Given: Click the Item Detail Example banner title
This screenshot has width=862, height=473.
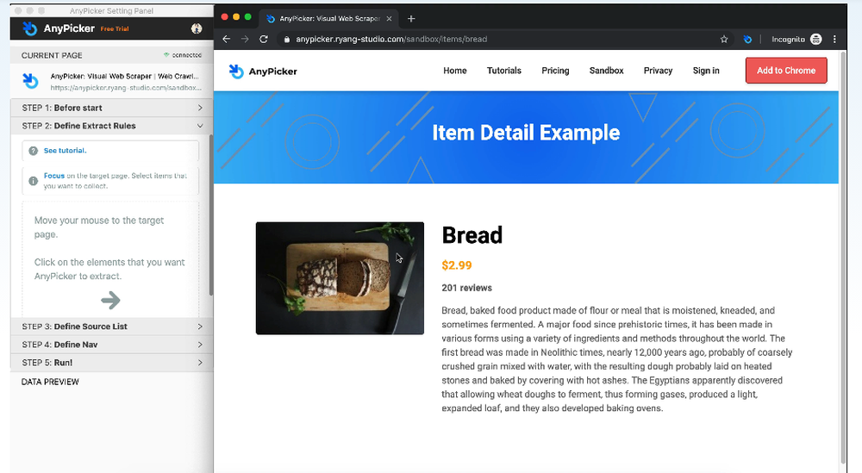Looking at the screenshot, I should pyautogui.click(x=526, y=133).
